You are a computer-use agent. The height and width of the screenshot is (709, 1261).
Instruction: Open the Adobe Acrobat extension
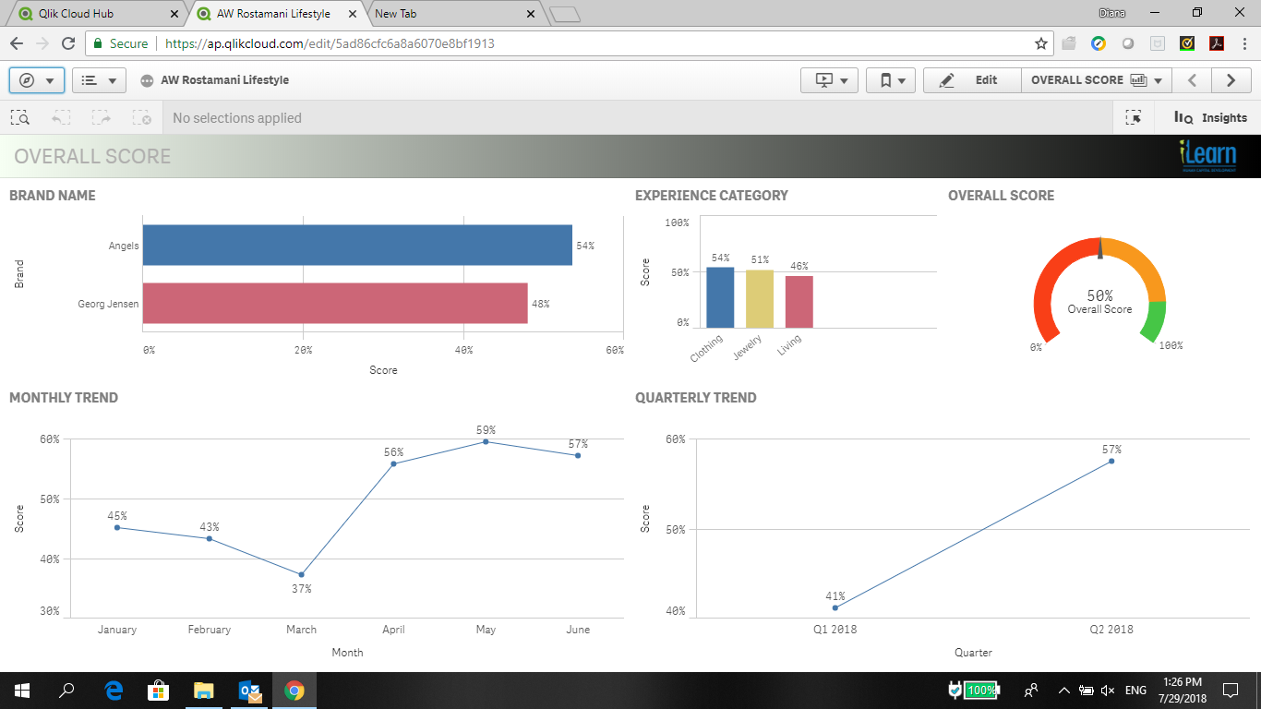point(1217,43)
